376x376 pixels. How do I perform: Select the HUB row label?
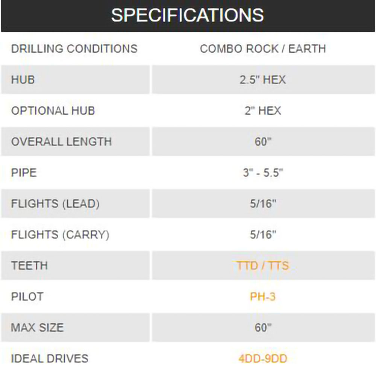click(23, 80)
